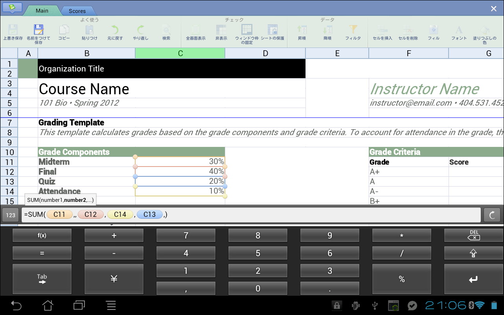Open Android recent apps
This screenshot has width=504, height=315.
[x=79, y=305]
